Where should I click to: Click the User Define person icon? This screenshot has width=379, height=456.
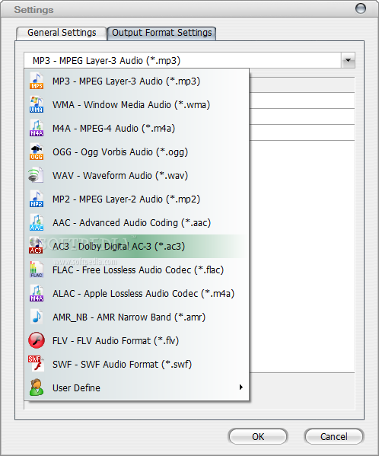(37, 387)
